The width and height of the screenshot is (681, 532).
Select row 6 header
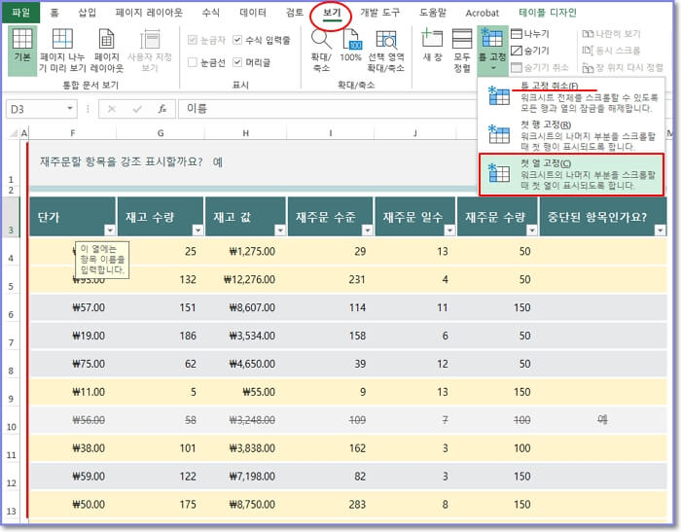[12, 308]
